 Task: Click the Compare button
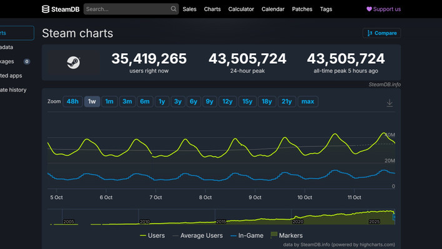click(x=381, y=33)
